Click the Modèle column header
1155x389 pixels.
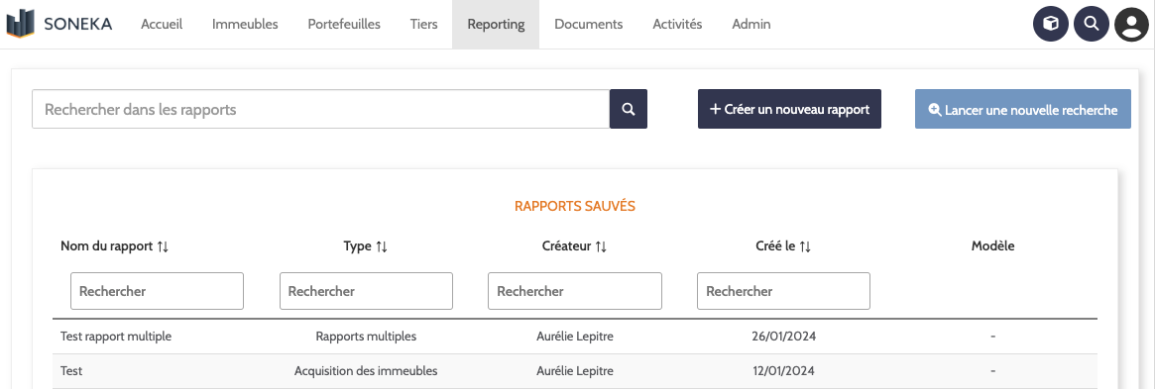[993, 246]
